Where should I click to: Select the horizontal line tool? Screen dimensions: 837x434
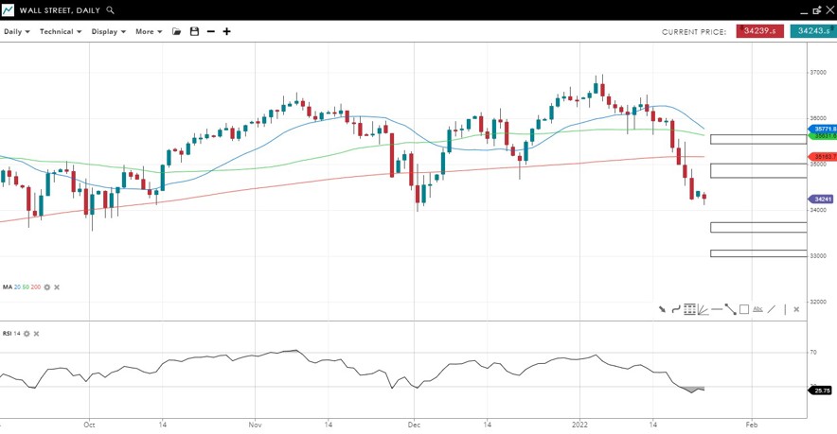(x=717, y=309)
